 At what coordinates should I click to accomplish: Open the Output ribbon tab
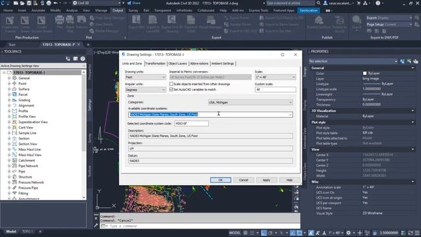(118, 11)
